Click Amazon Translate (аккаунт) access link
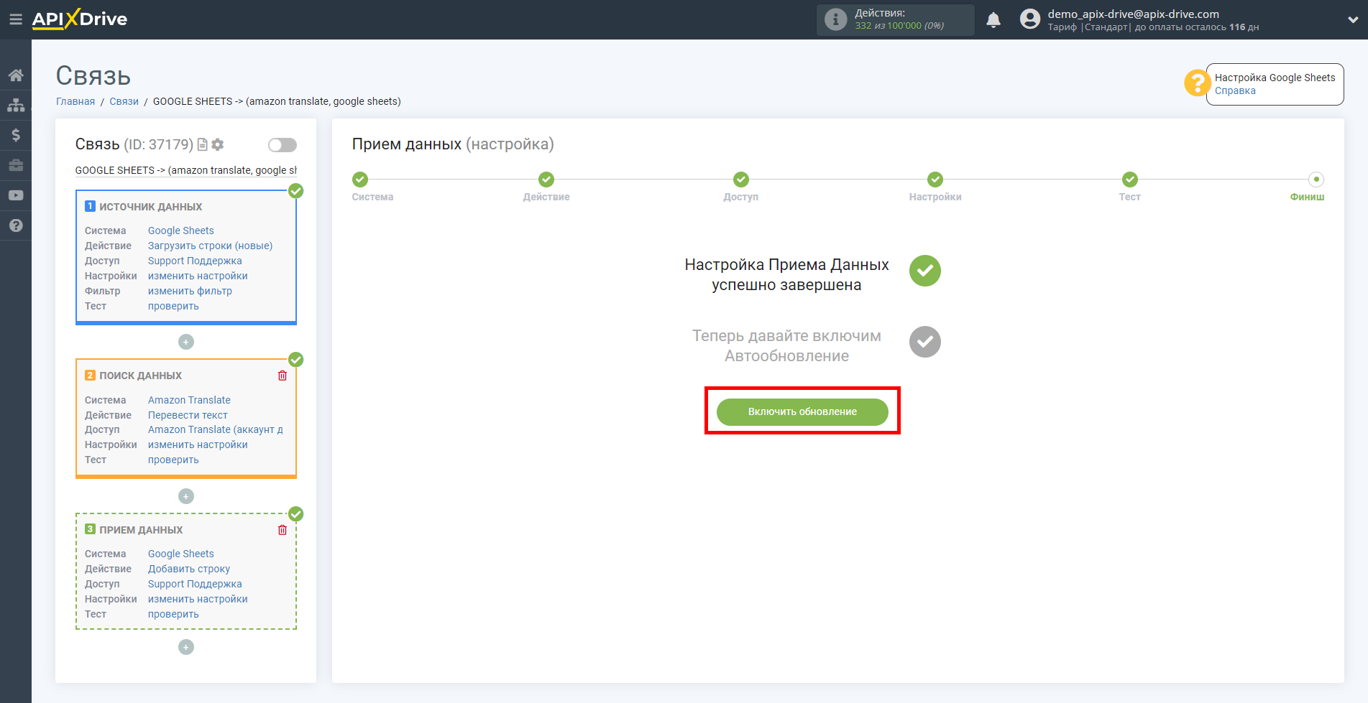The width and height of the screenshot is (1368, 703). [x=216, y=429]
